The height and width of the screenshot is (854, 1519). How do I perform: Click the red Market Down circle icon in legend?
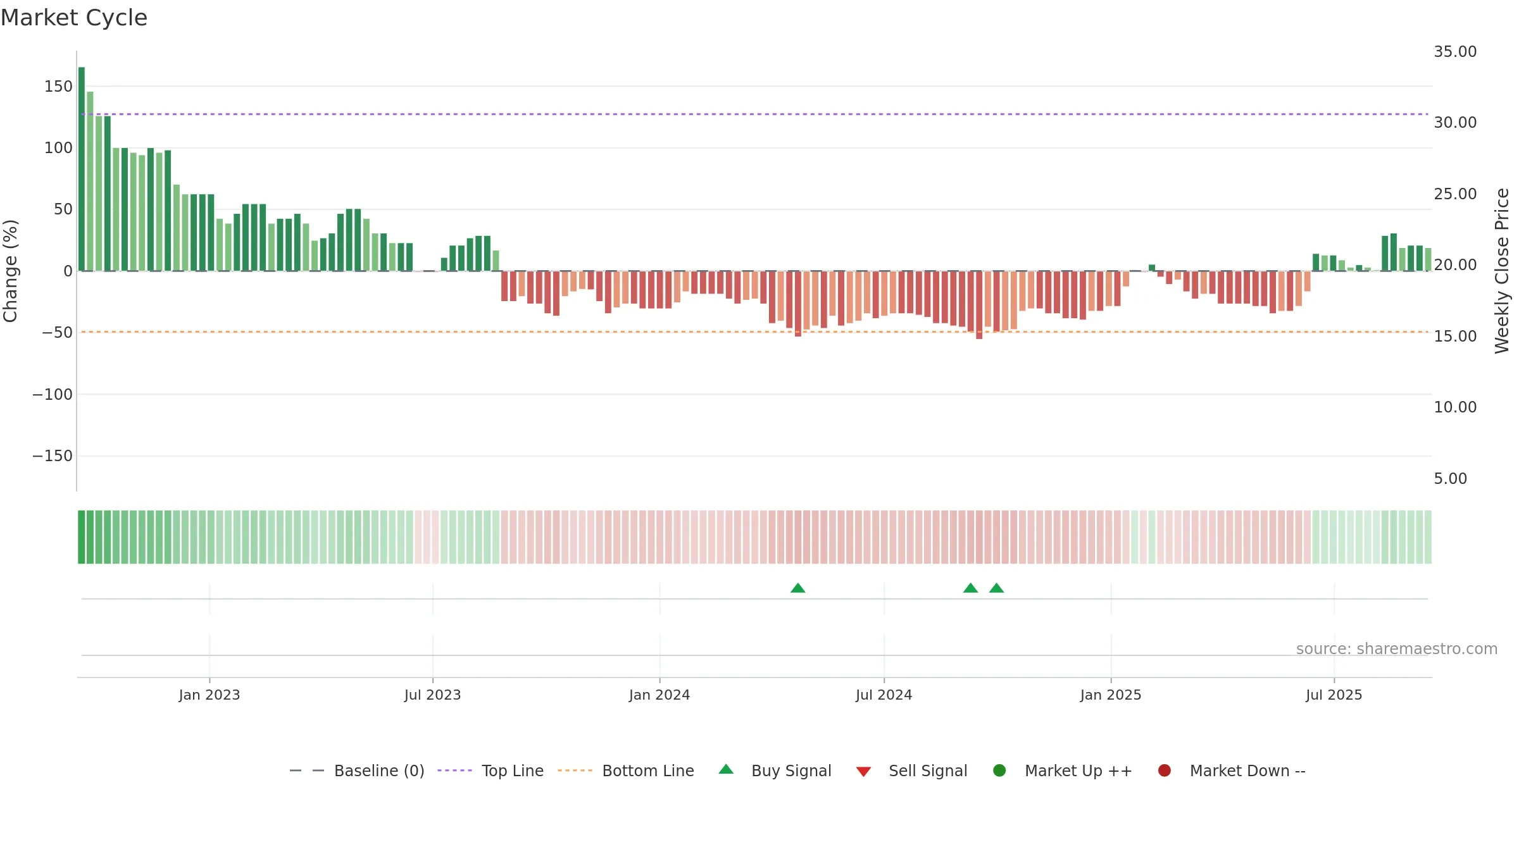(1164, 770)
